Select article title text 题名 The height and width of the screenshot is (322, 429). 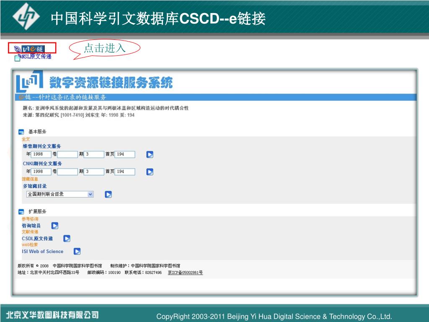(106, 108)
